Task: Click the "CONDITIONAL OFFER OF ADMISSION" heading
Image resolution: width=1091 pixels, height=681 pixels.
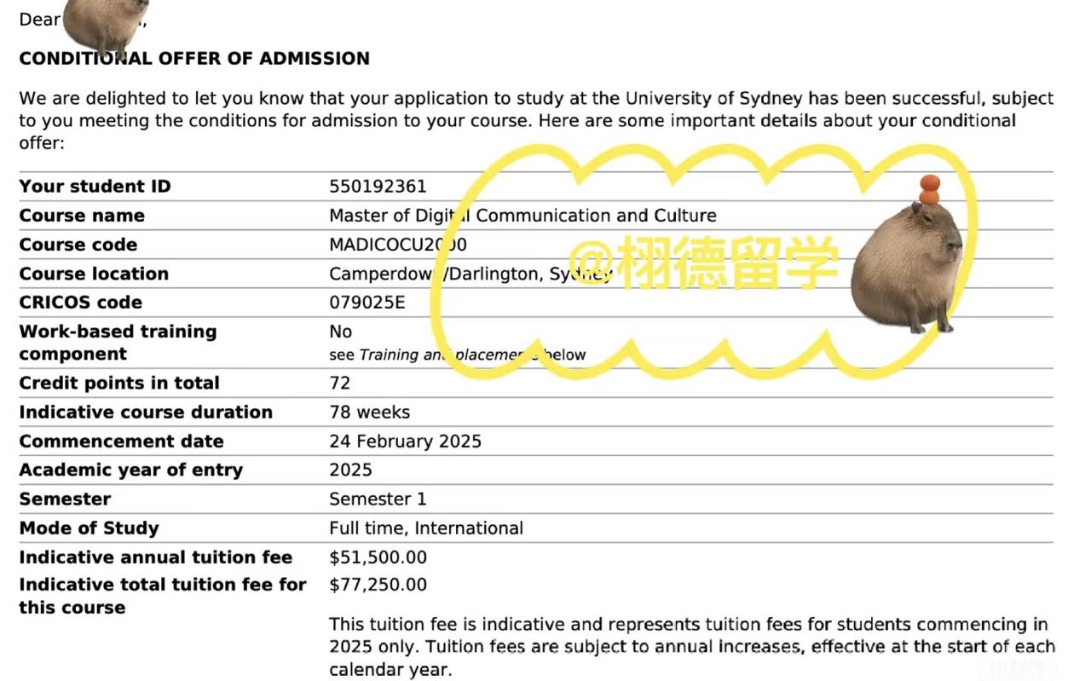Action: pos(194,59)
